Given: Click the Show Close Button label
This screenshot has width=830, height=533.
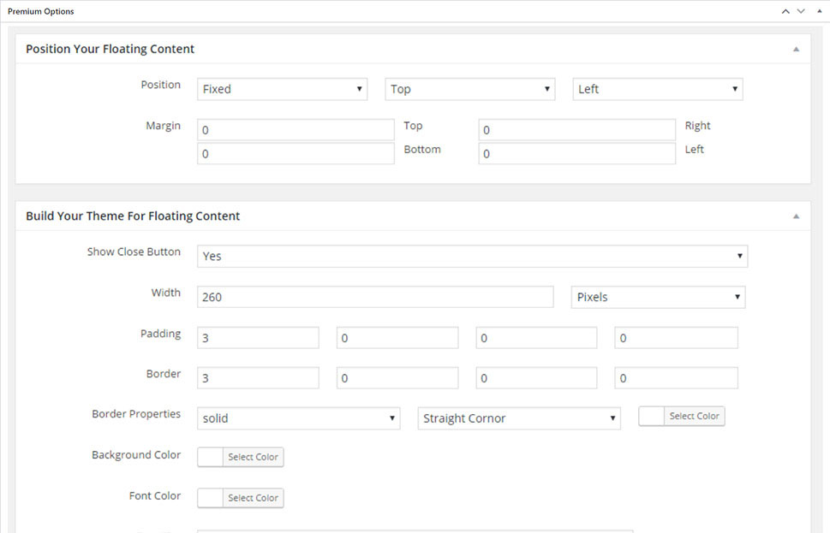Looking at the screenshot, I should [134, 252].
